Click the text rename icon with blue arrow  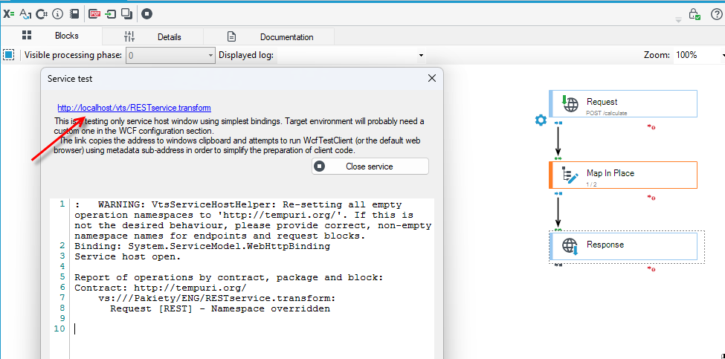(25, 14)
